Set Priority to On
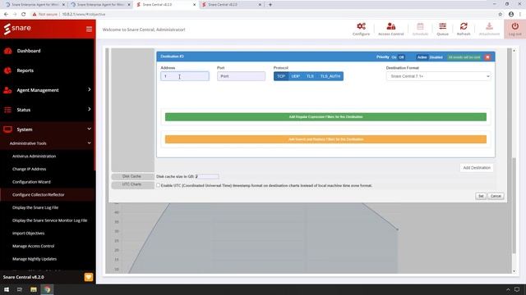The height and width of the screenshot is (295, 526). (394, 57)
